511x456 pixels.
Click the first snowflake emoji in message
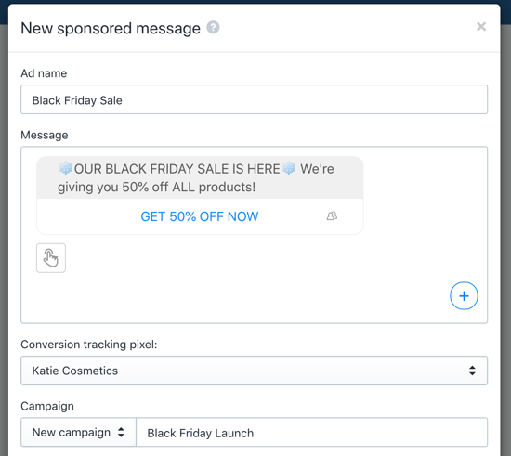pyautogui.click(x=66, y=168)
